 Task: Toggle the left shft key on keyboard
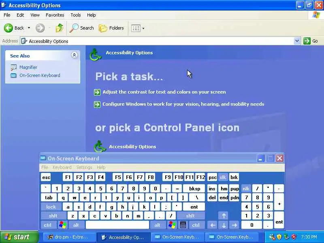[x=53, y=216]
